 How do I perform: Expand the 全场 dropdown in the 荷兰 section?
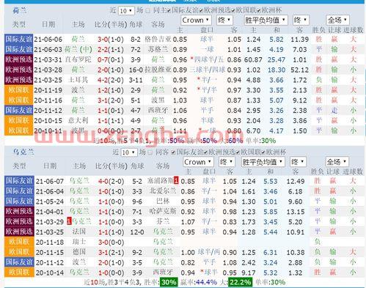(x=337, y=20)
